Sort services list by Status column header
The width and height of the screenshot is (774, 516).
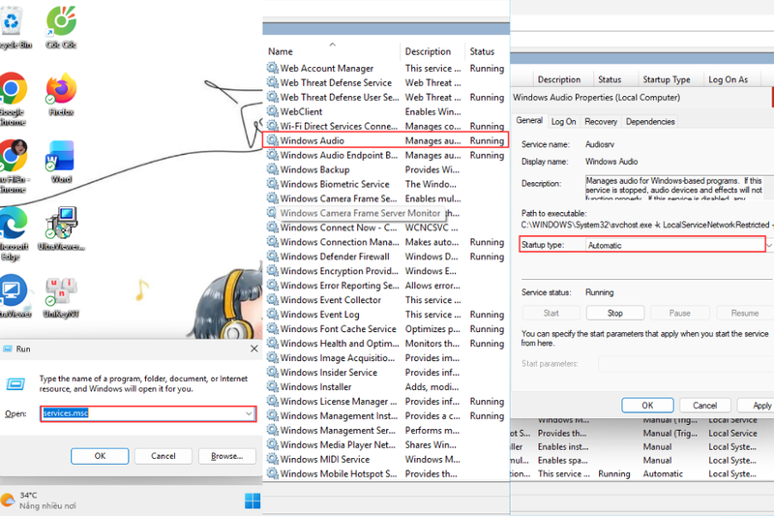point(487,51)
